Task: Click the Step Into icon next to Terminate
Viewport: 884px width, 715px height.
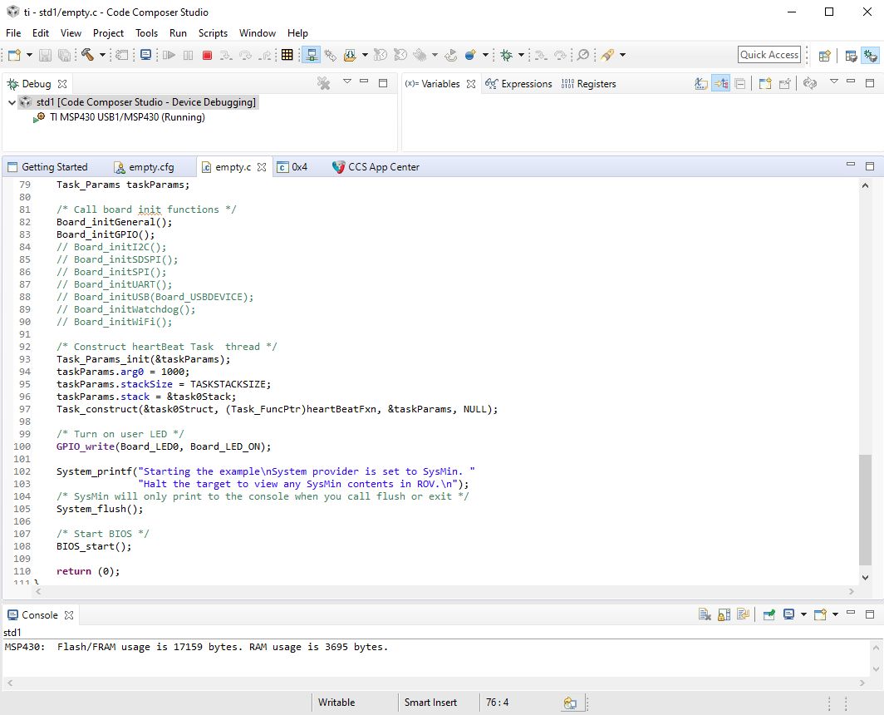Action: point(225,56)
